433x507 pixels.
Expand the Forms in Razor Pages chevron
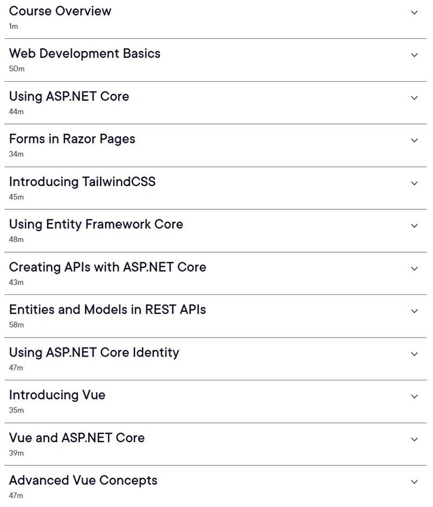coord(414,140)
